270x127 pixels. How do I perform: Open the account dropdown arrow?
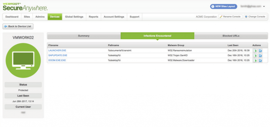tap(264, 7)
